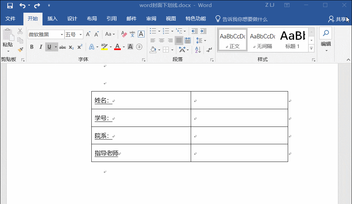This screenshot has height=204, width=352.
Task: Open the Aa change case dropdown
Action: 110,34
